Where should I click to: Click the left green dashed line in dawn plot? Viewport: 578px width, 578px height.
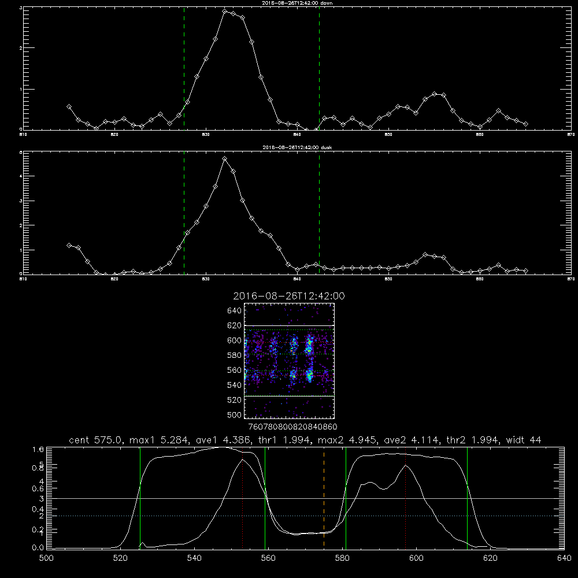tap(184, 68)
